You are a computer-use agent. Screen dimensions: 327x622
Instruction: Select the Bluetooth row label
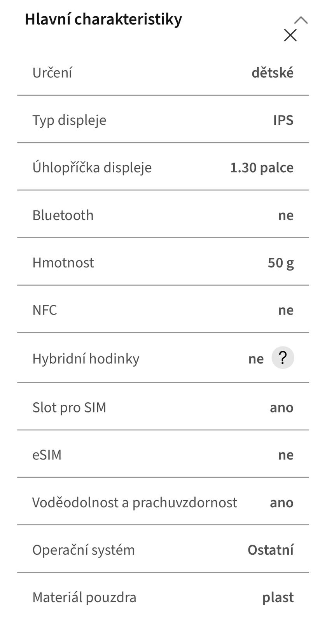pyautogui.click(x=63, y=215)
